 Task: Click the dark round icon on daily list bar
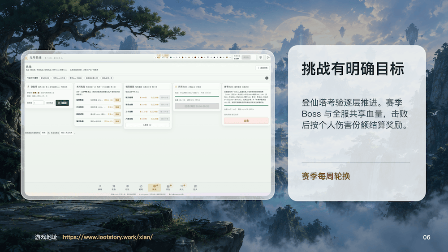tap(267, 78)
